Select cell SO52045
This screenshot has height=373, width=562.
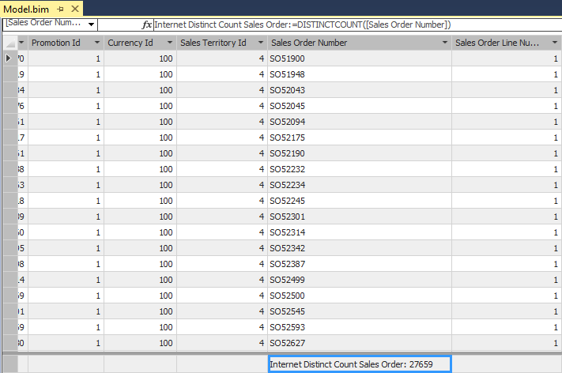[x=360, y=106]
